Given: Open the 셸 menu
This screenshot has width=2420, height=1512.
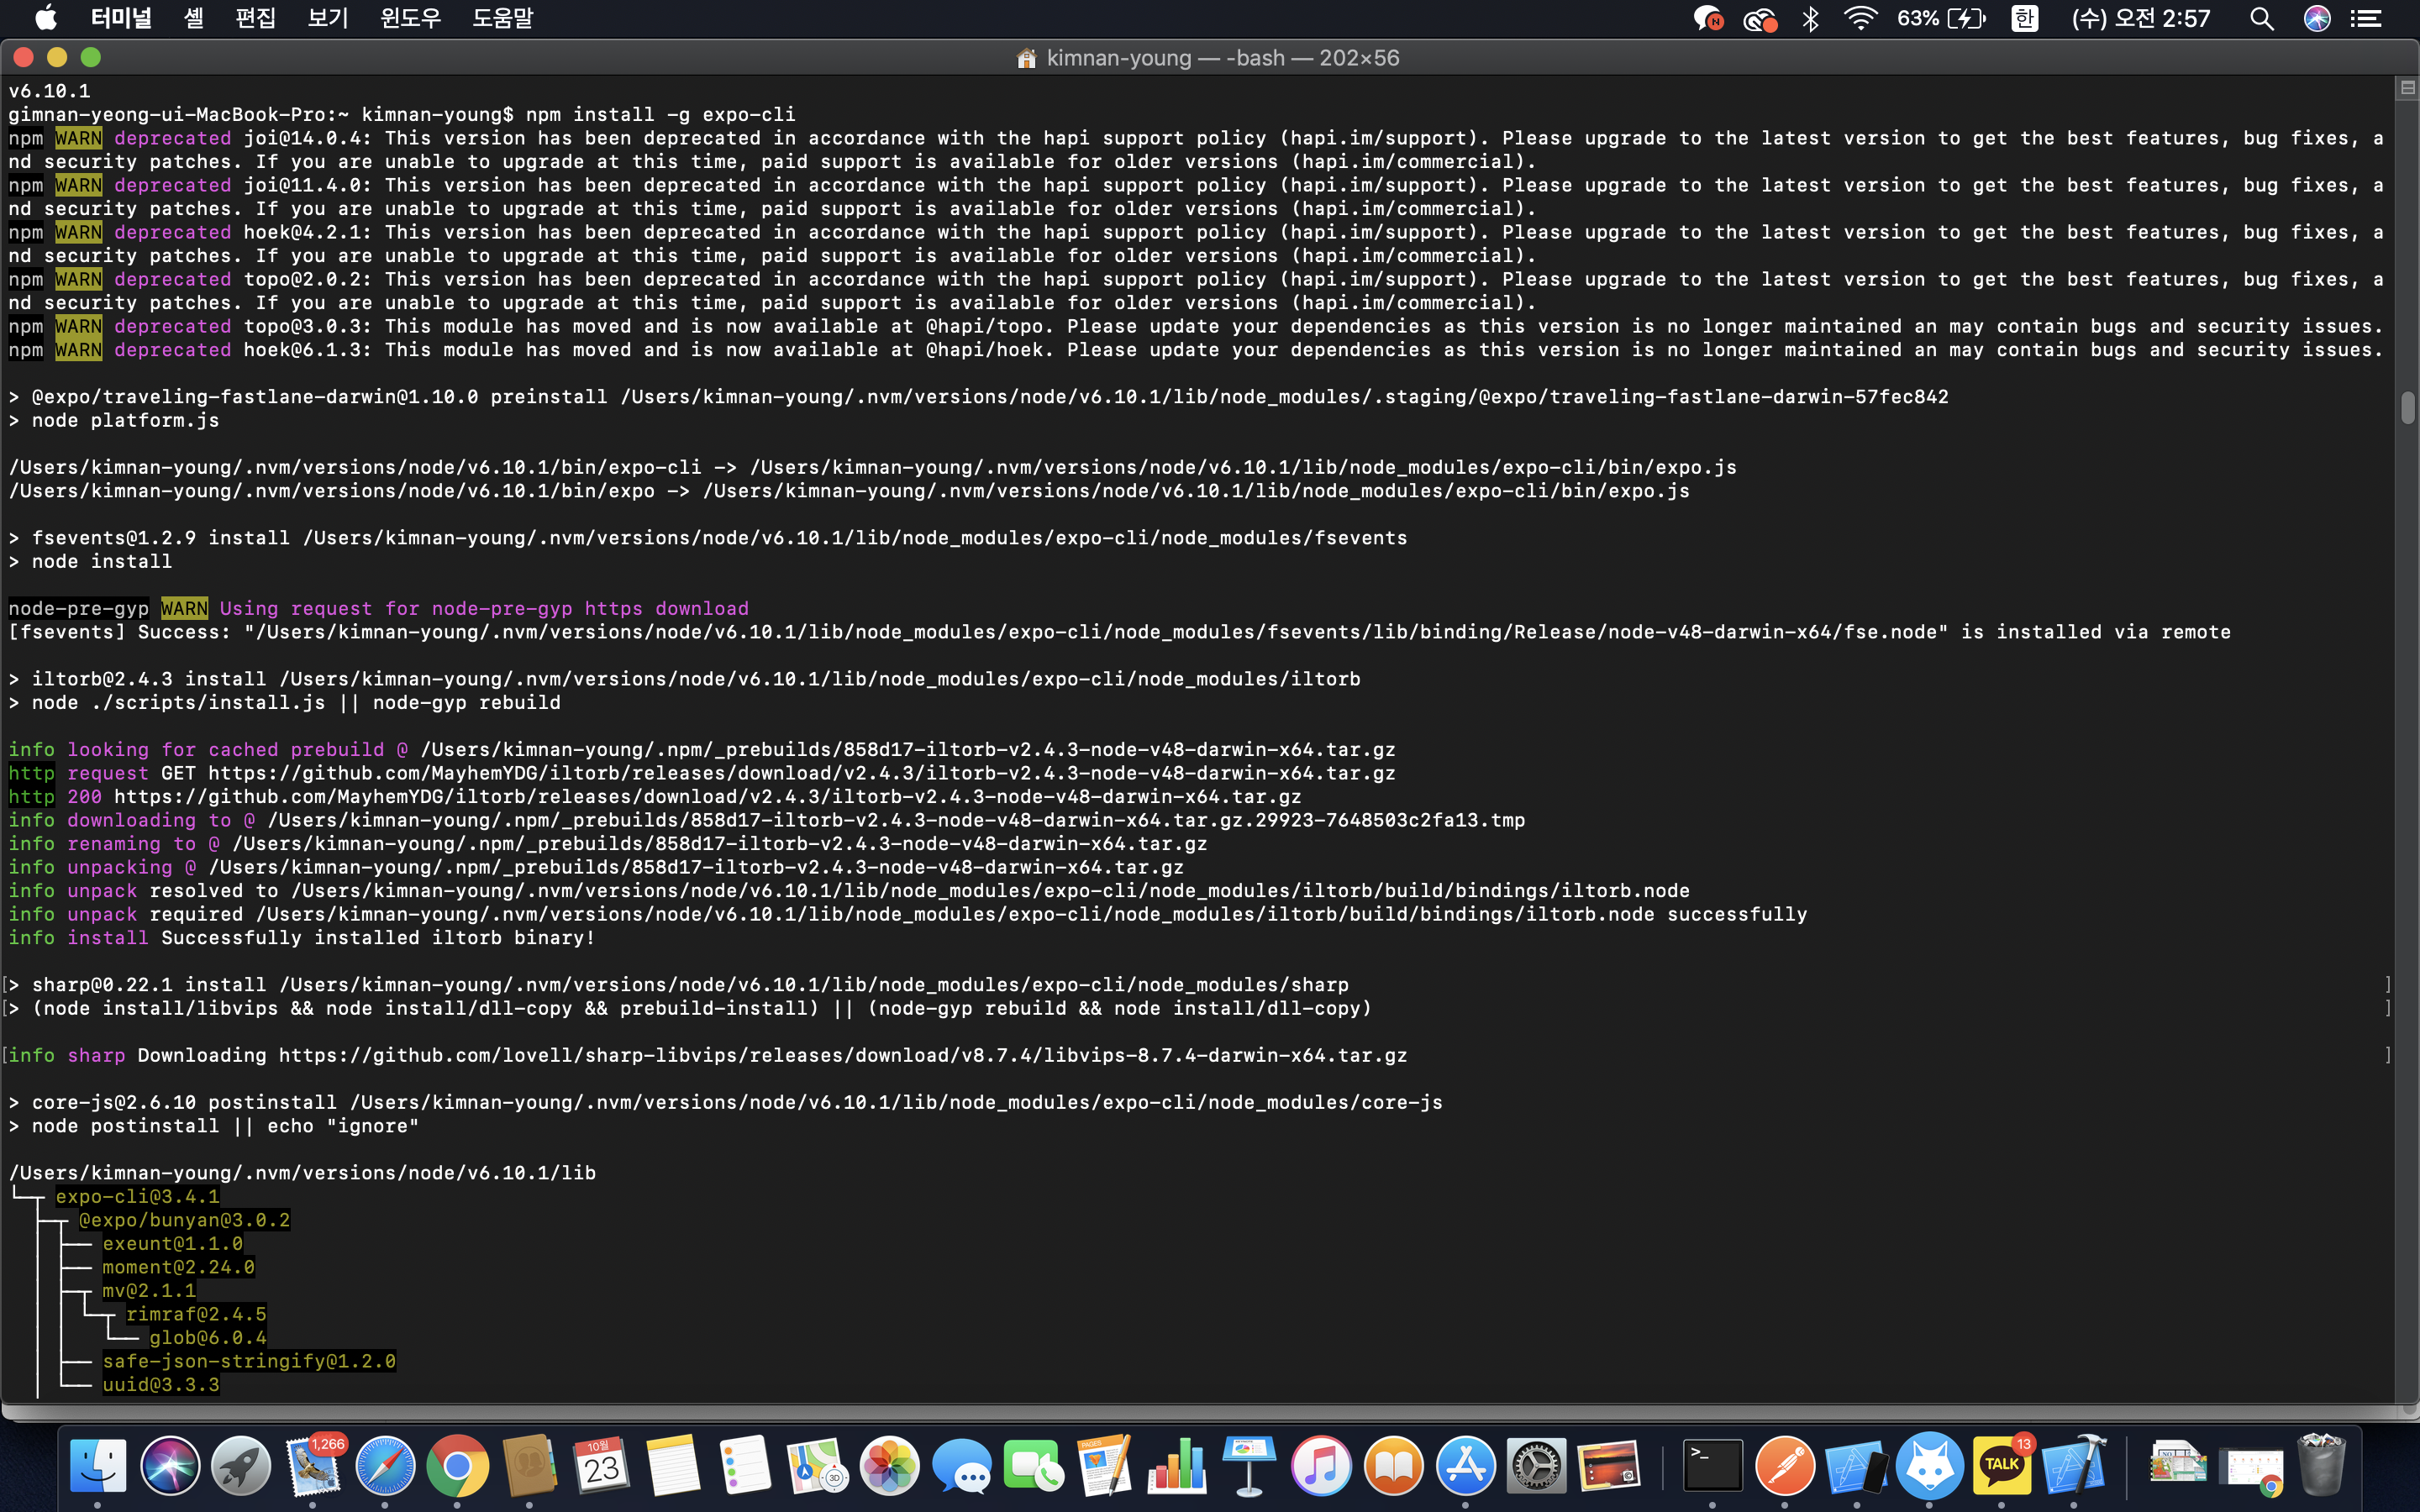Looking at the screenshot, I should (x=194, y=19).
